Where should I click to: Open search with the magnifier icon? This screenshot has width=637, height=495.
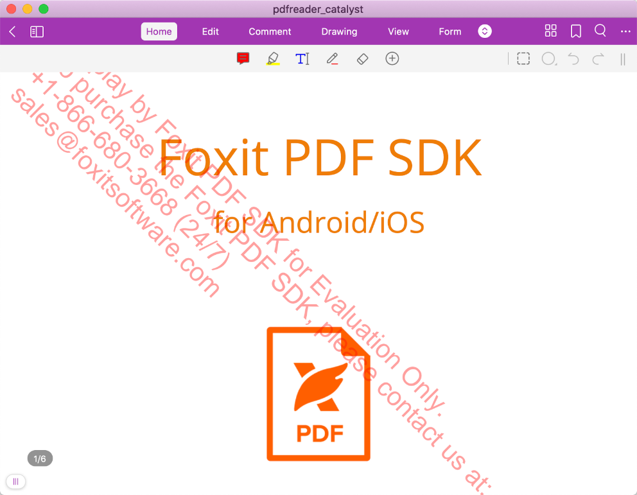(x=600, y=30)
